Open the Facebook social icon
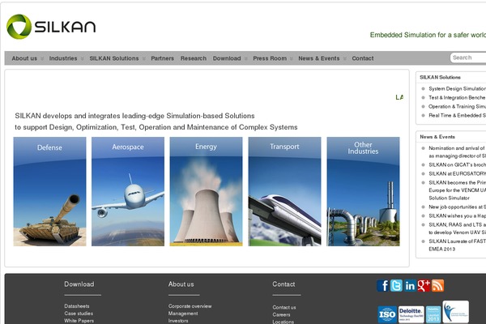Image resolution: width=486 pixels, height=324 pixels. [x=383, y=285]
